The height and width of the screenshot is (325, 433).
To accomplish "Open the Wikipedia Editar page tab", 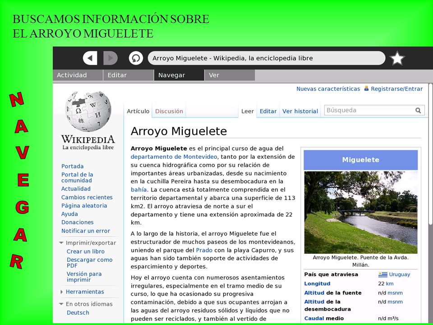I will pyautogui.click(x=268, y=111).
